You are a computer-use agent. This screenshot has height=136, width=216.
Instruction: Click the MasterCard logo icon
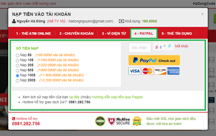[x=147, y=71]
